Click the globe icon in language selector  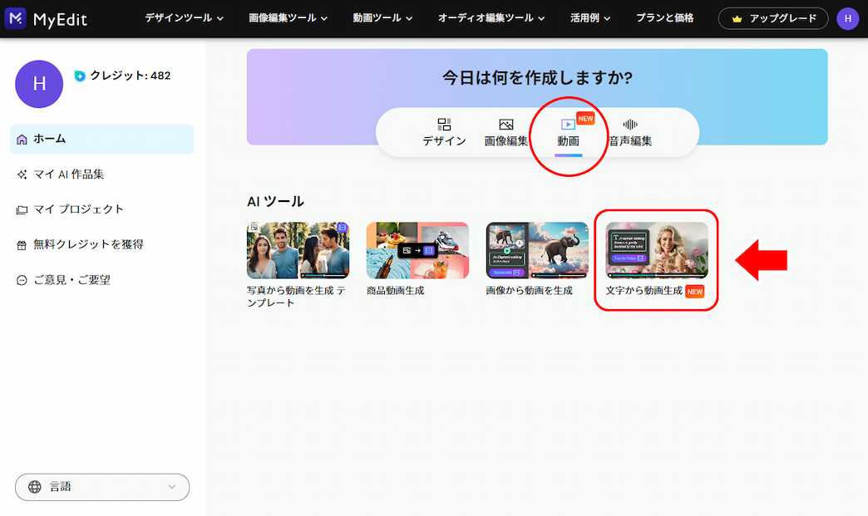point(34,487)
